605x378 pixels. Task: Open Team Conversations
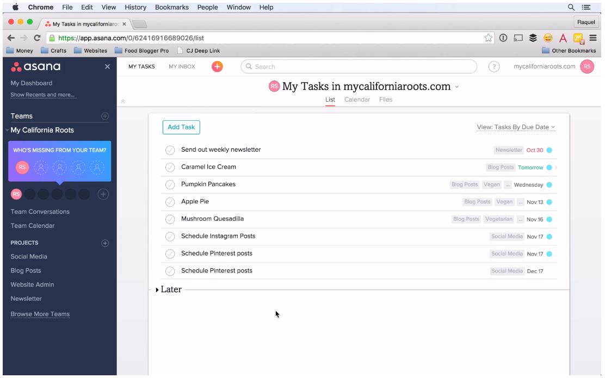click(40, 212)
